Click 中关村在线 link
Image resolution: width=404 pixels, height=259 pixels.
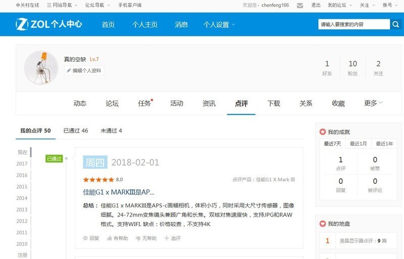(x=28, y=5)
